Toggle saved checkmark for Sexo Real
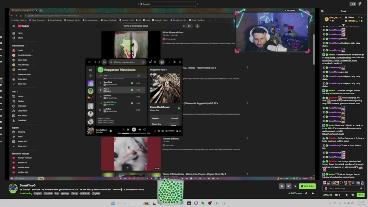Screen dimensions: 368x207 (x=132, y=83)
